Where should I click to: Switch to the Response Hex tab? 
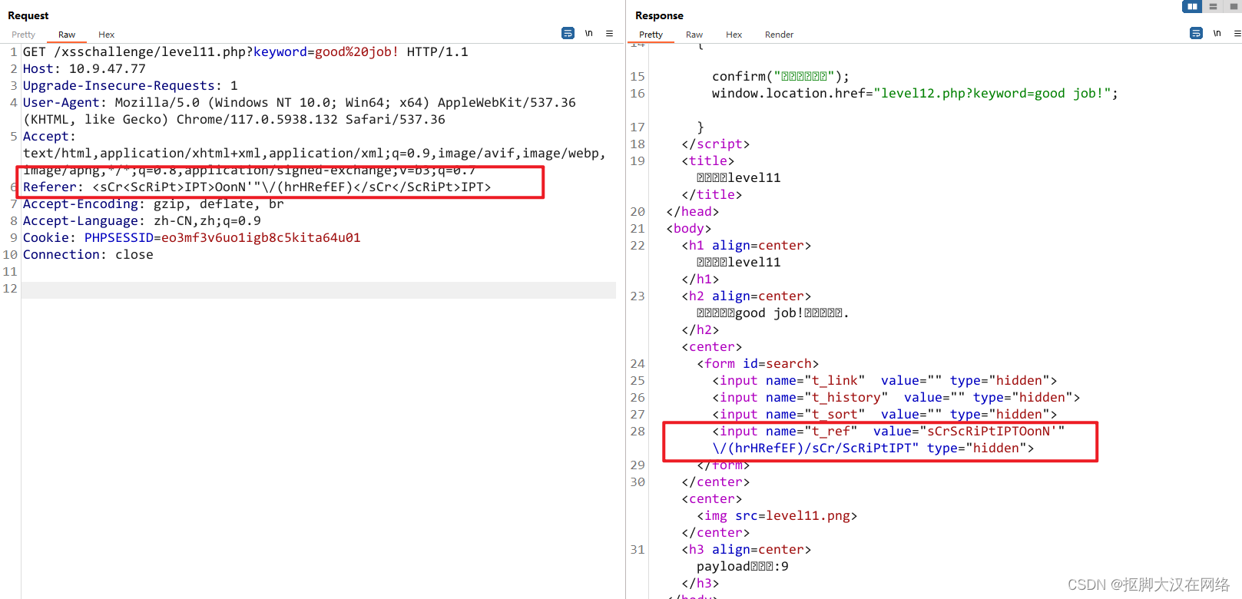[734, 35]
